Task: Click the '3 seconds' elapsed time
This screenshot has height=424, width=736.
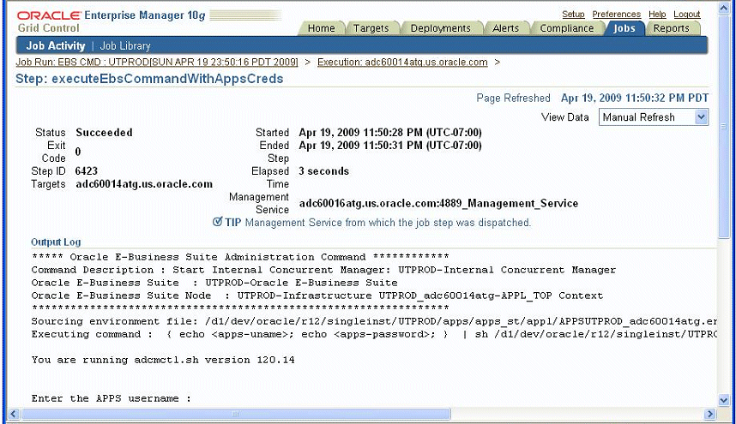Action: (324, 171)
